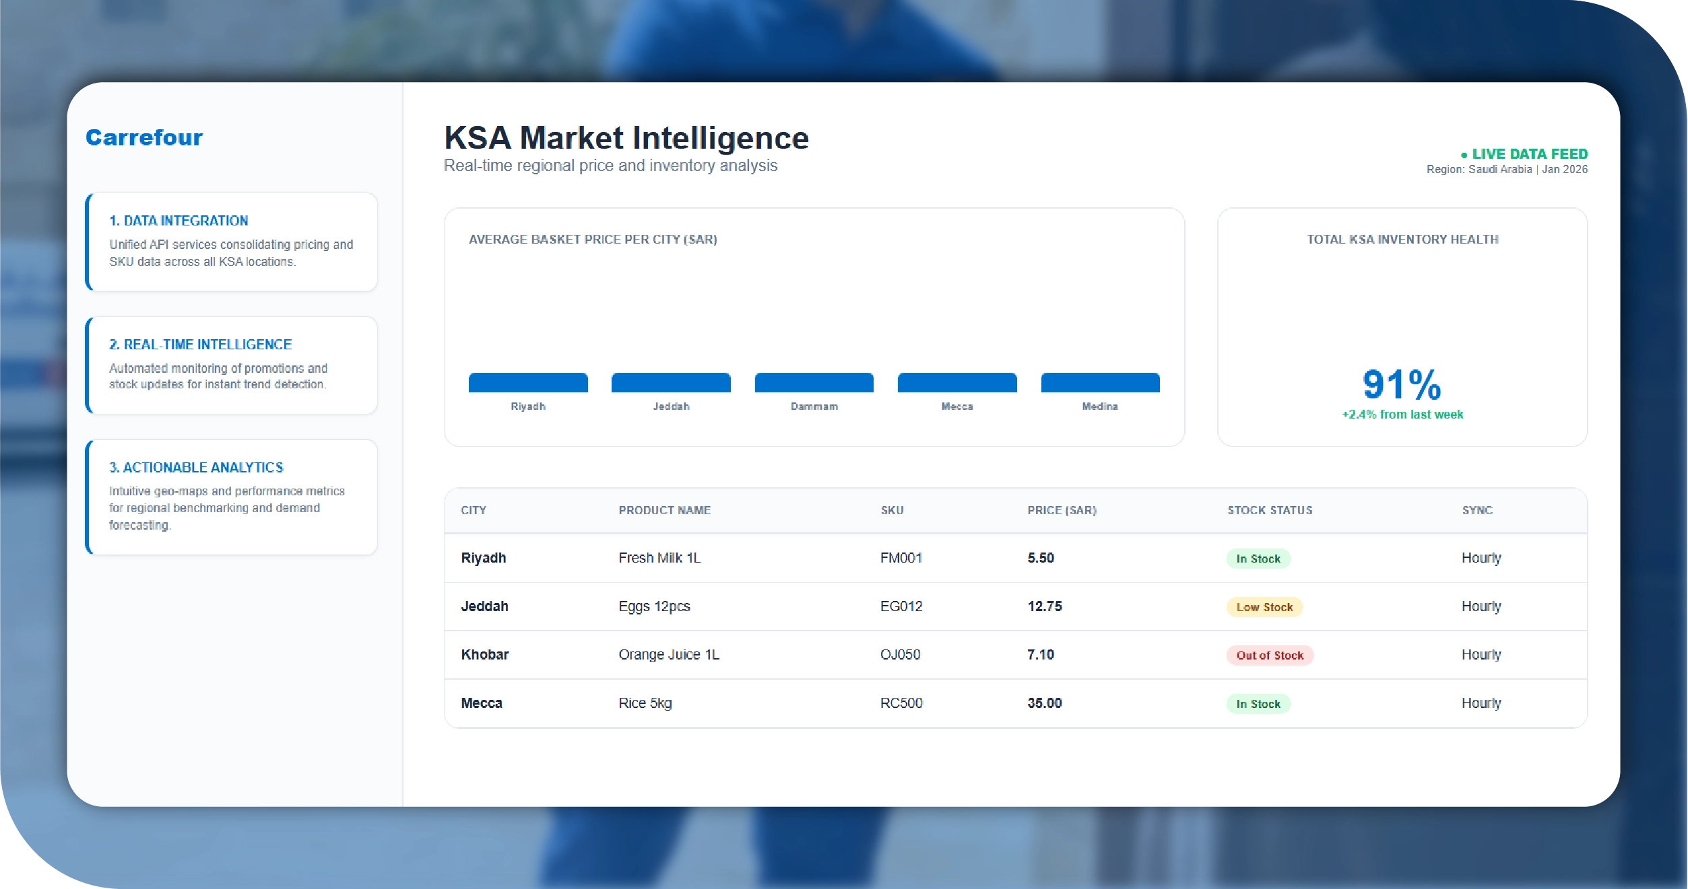Image resolution: width=1688 pixels, height=889 pixels.
Task: Sort by Stock Status column header
Action: coord(1269,510)
